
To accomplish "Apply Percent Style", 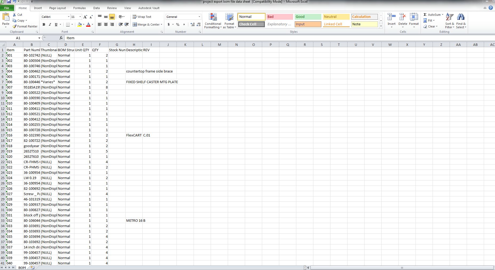I will pyautogui.click(x=178, y=25).
